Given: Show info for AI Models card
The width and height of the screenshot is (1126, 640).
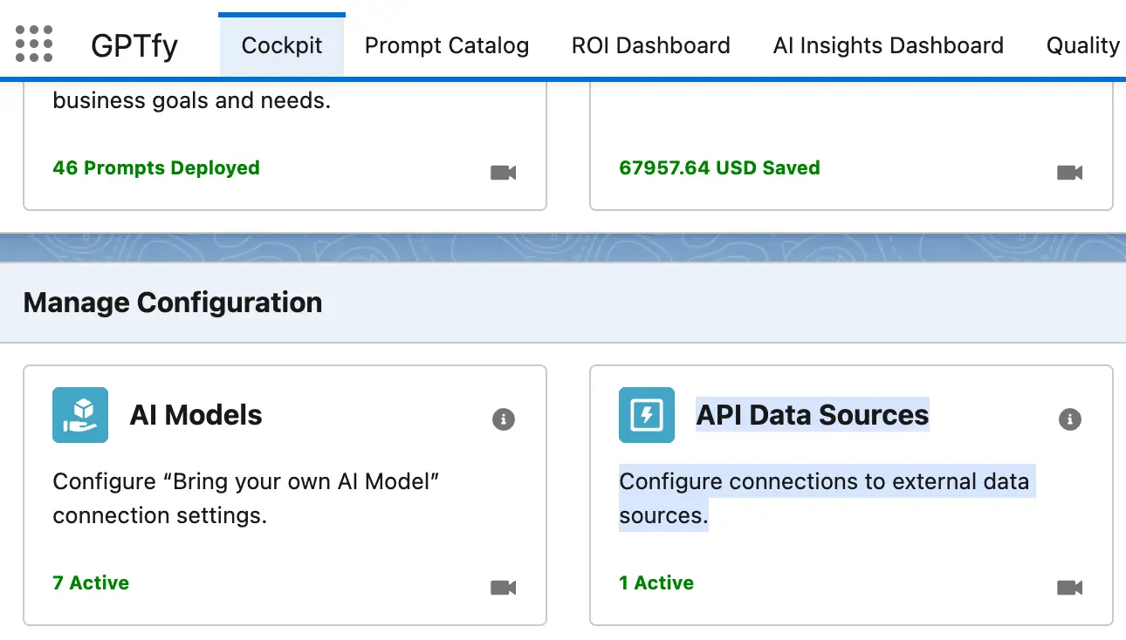Looking at the screenshot, I should click(503, 419).
